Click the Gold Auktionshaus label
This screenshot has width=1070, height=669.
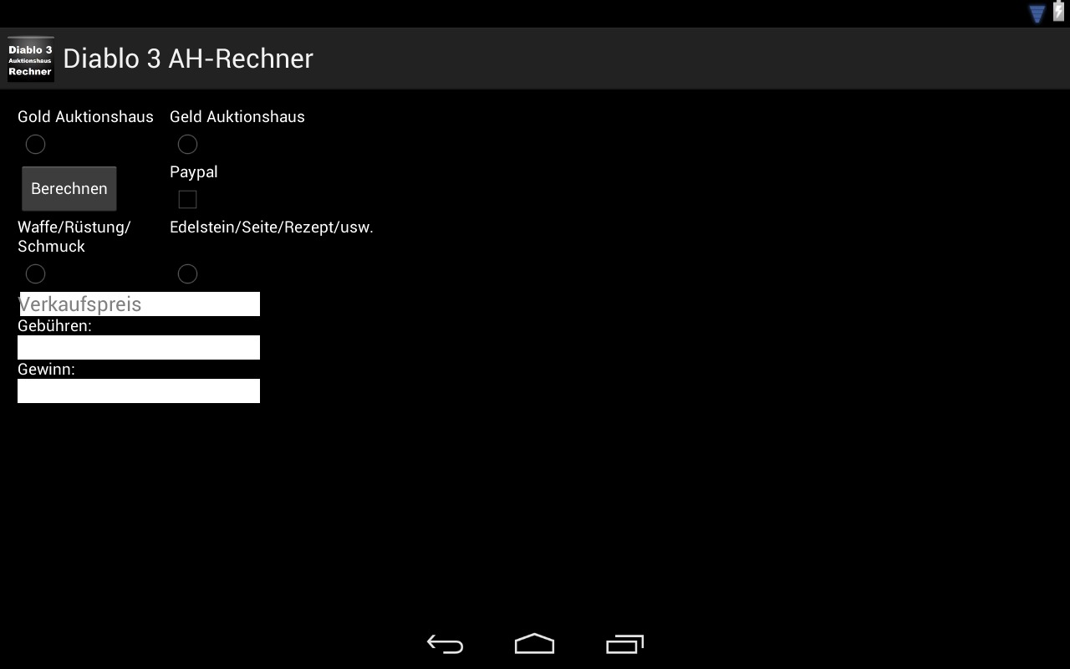85,116
